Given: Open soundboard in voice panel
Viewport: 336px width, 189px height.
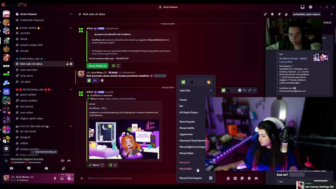Looking at the screenshot, I should 64,168.
